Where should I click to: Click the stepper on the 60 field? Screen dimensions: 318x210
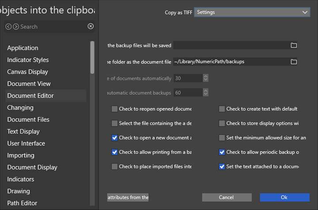point(205,92)
